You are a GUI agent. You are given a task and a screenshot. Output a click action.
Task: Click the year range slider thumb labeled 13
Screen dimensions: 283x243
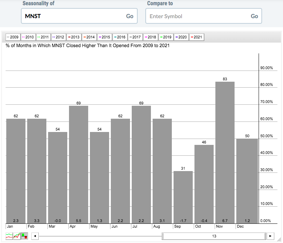pos(214,236)
